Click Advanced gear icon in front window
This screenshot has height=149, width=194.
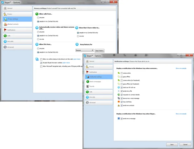pyautogui.click(x=87, y=103)
